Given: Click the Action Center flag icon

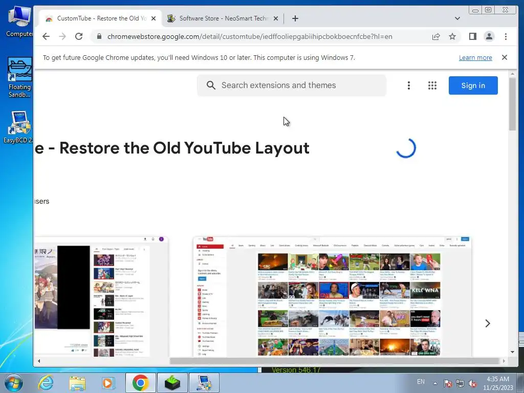Looking at the screenshot, I should coord(447,383).
